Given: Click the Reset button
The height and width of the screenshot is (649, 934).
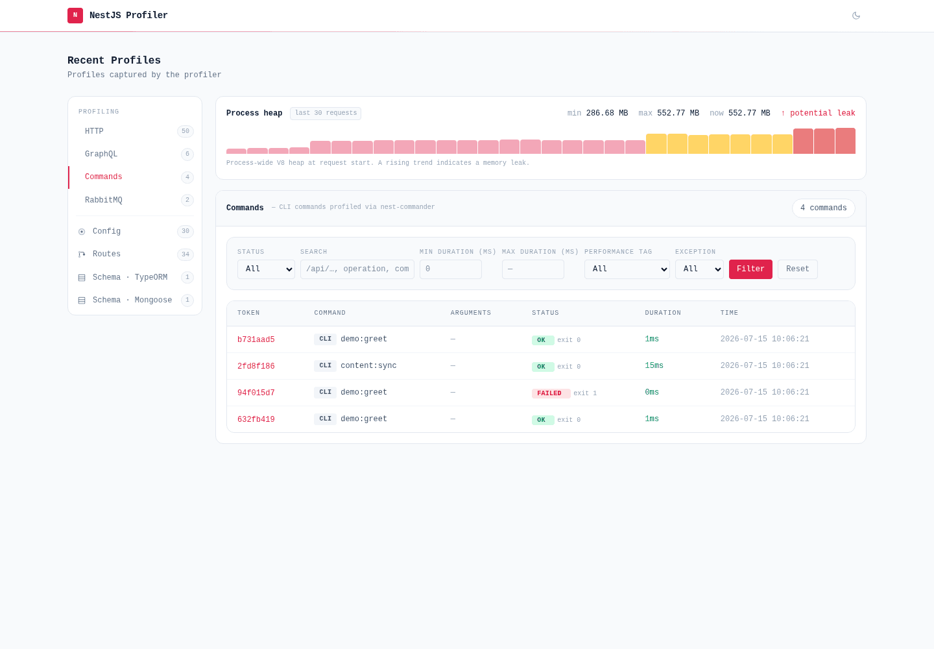Looking at the screenshot, I should click(x=798, y=269).
